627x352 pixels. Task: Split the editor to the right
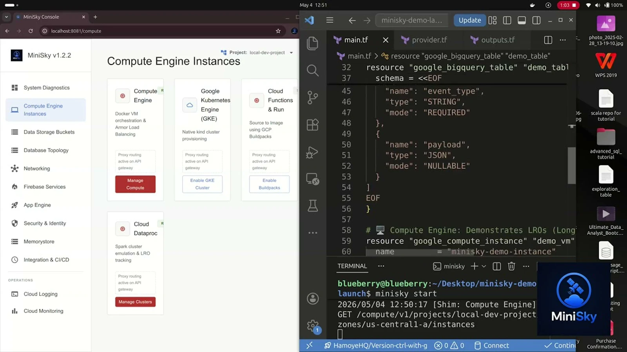[x=548, y=40]
